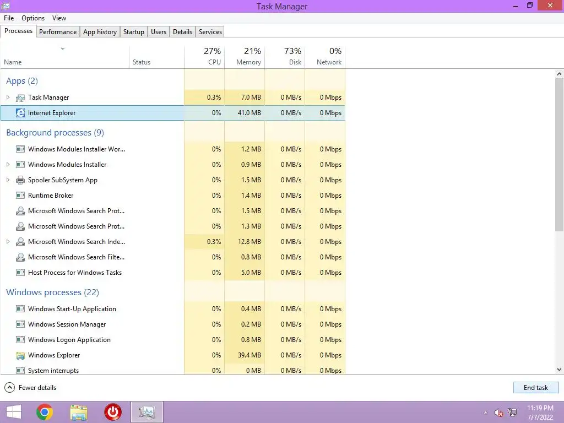Sort by the Status column header
This screenshot has height=423, width=564.
pos(156,57)
